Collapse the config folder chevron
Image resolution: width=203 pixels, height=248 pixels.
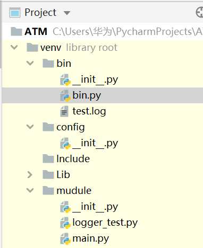point(30,127)
